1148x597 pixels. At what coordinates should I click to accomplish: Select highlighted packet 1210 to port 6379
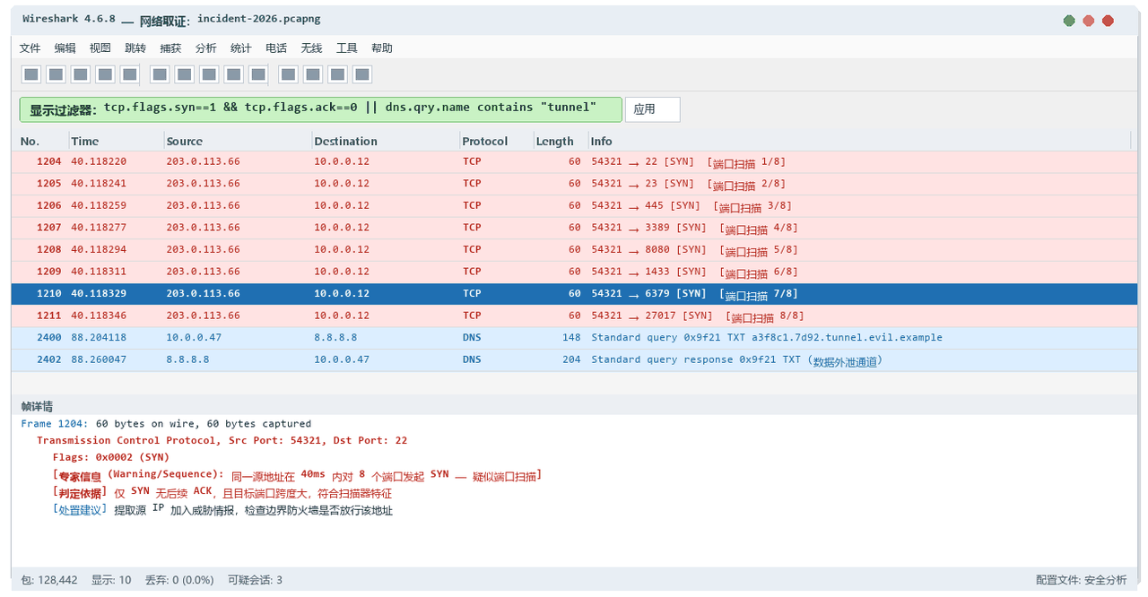pos(574,293)
